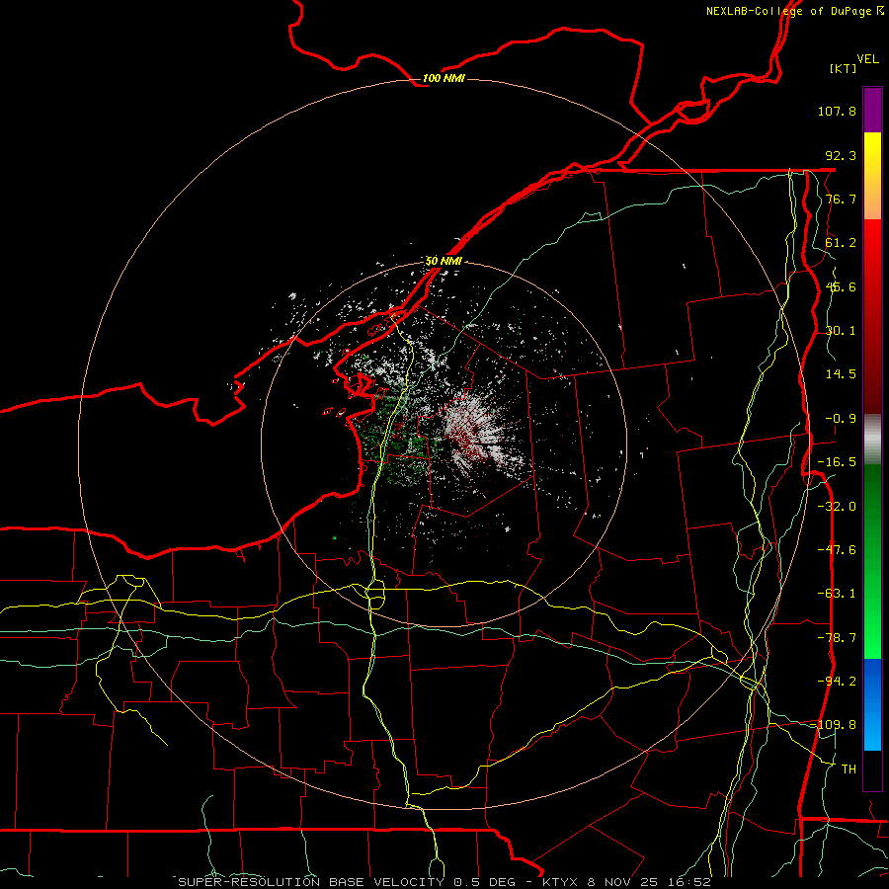Click the blue segment of the velocity color bar
The width and height of the screenshot is (889, 889).
pyautogui.click(x=872, y=704)
